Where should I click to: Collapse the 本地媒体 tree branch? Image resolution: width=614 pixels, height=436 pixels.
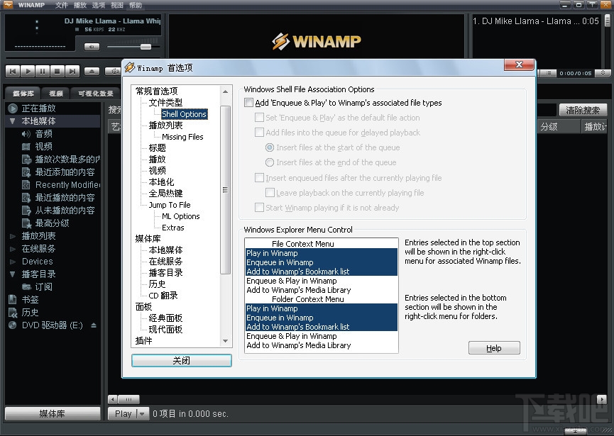coord(13,121)
